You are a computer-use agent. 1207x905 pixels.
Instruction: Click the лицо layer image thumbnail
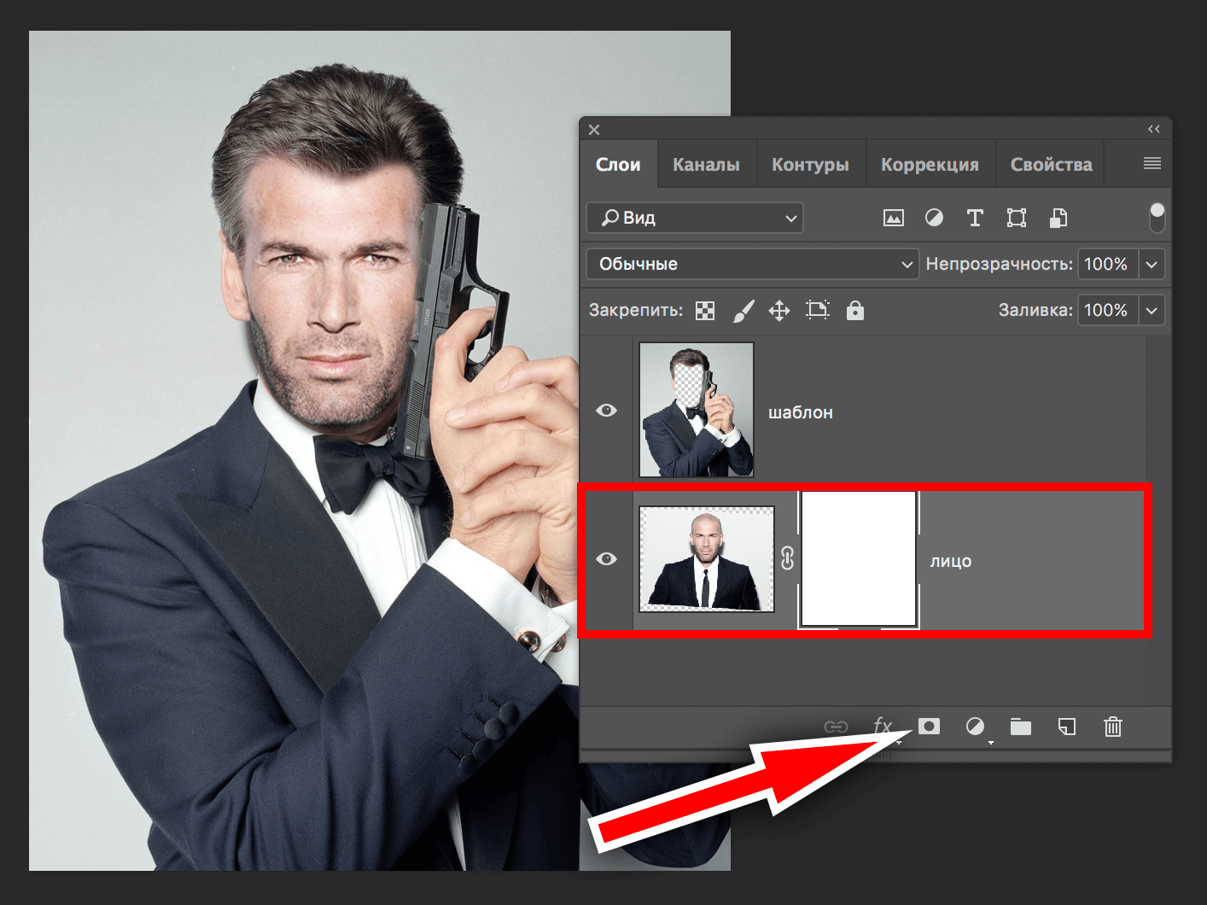point(706,558)
